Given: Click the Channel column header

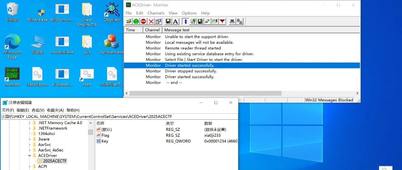Looking at the screenshot, I should pos(153,30).
